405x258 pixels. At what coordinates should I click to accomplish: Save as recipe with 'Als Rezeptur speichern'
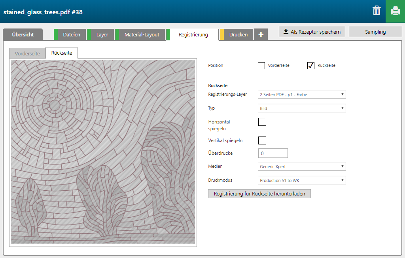click(312, 32)
